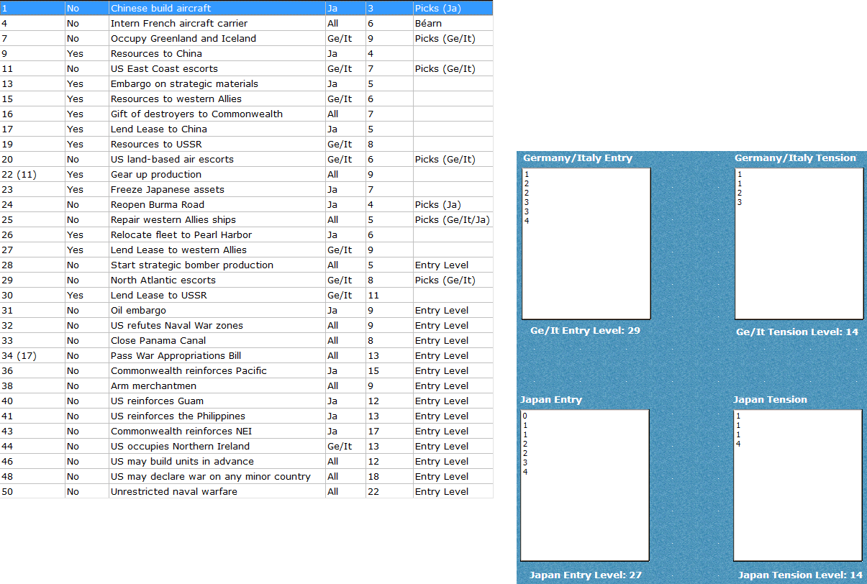The height and width of the screenshot is (584, 867).
Task: Click option number '34 (17)' cell
Action: pos(32,355)
